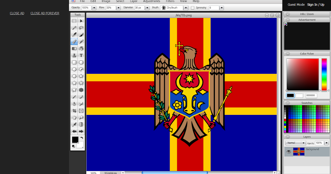
Task: Expand the Info / Zoom panel
Action: coord(288,14)
